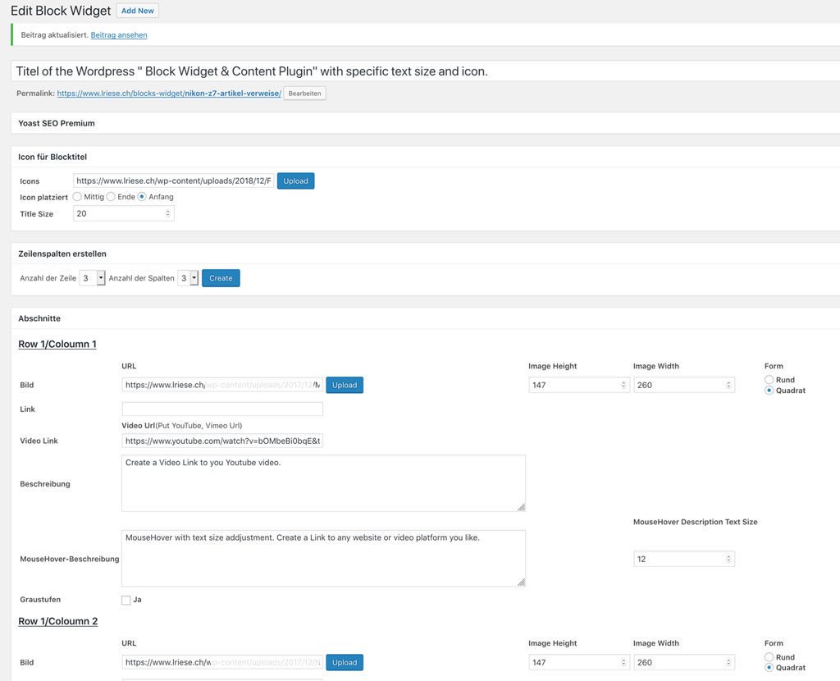Click Image Height stepper in Row 1/Coloumn 1
The image size is (840, 681).
(x=623, y=385)
